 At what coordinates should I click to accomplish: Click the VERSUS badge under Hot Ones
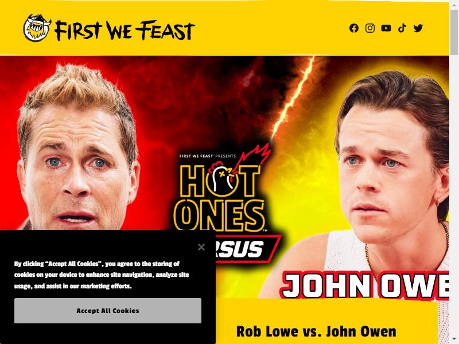pos(247,249)
